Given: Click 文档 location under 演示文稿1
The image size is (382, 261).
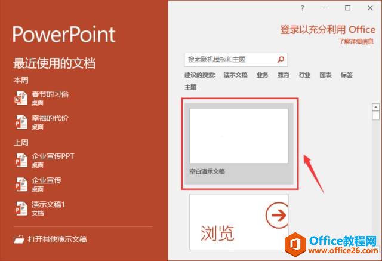Looking at the screenshot, I should point(38,213).
